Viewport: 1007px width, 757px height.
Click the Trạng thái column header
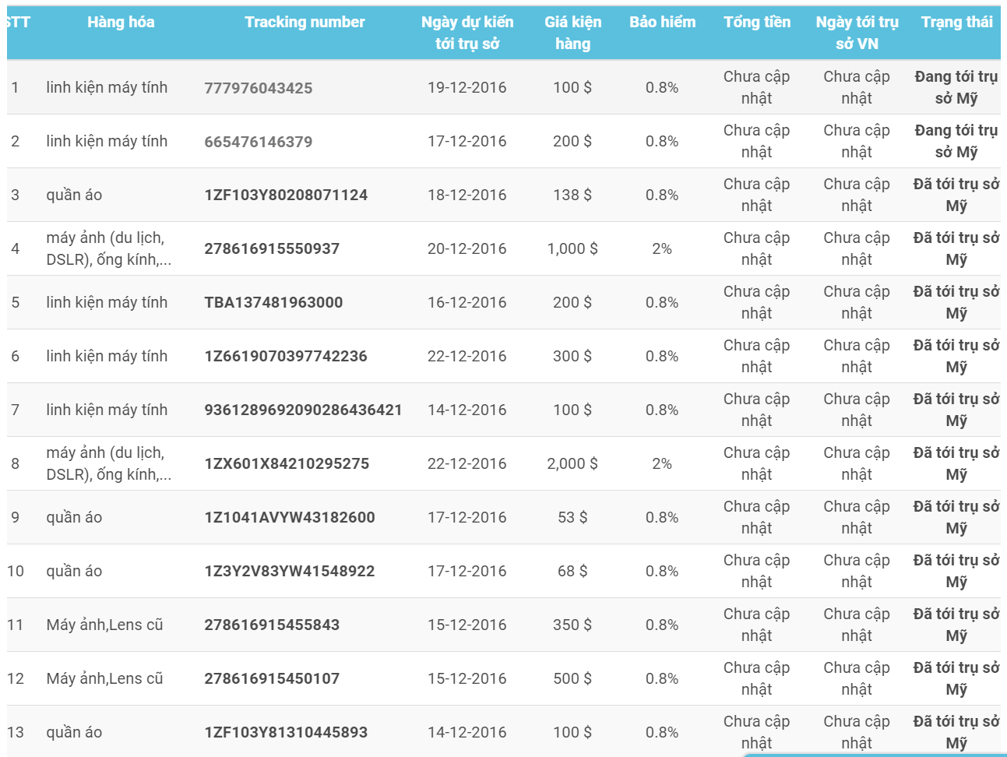956,22
